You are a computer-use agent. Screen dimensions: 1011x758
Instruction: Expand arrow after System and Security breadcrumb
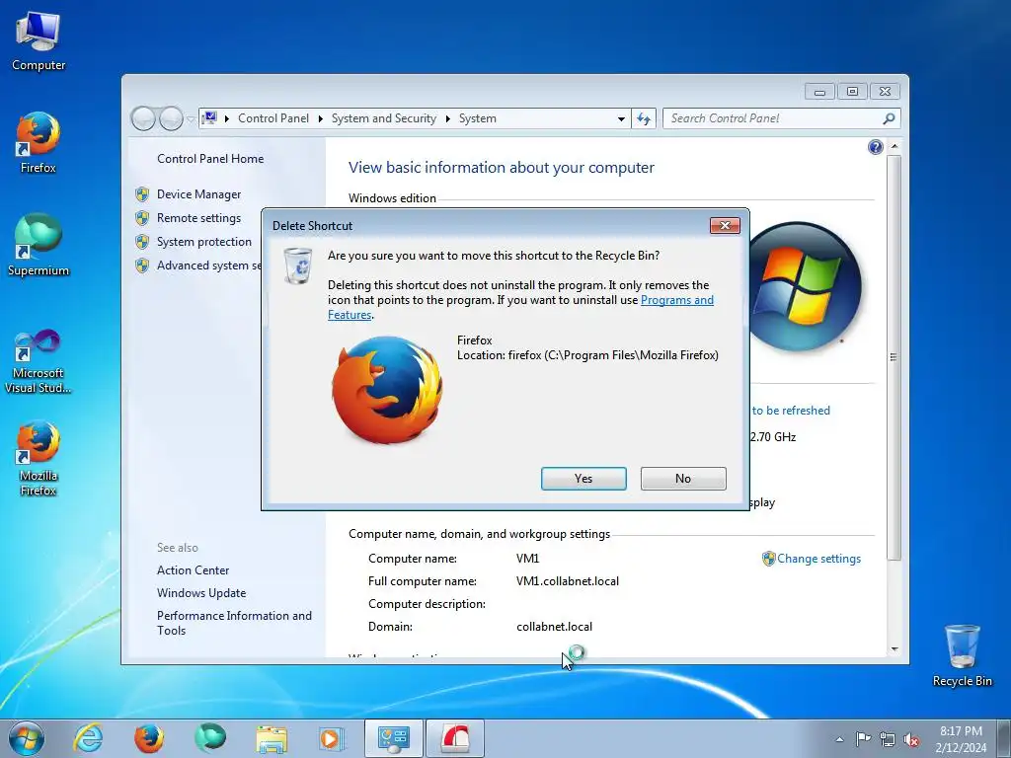(447, 118)
